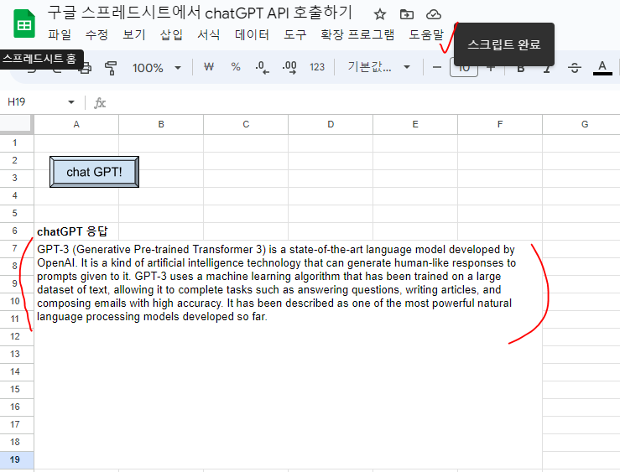Viewport: 620px width, 472px height.
Task: Open the 서식 menu
Action: point(208,34)
